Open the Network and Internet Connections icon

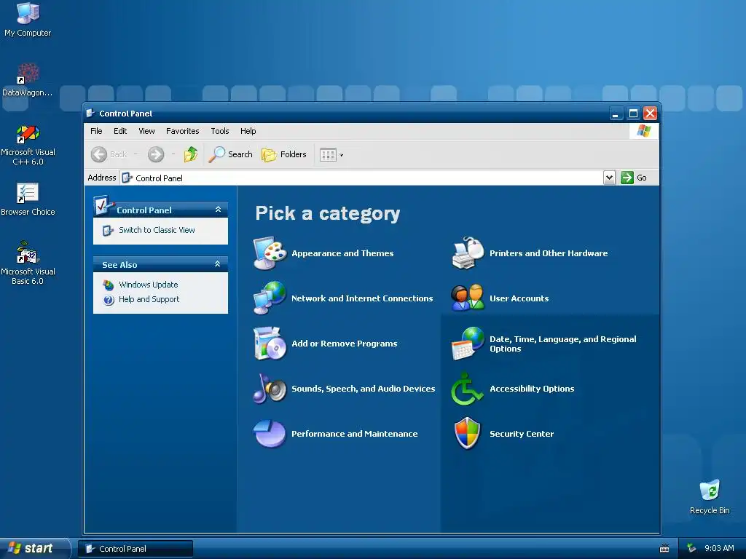270,298
